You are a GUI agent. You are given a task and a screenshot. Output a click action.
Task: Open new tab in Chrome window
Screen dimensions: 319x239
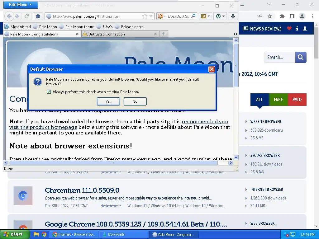242,5
